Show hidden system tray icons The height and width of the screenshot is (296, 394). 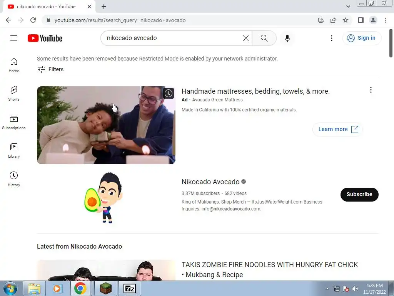click(x=327, y=289)
